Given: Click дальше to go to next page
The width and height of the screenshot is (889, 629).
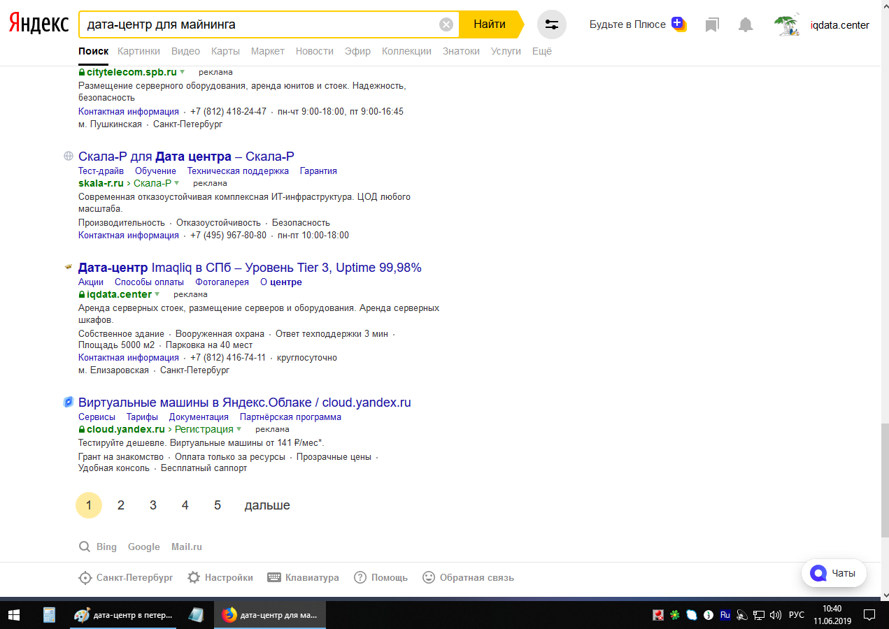Looking at the screenshot, I should tap(267, 505).
